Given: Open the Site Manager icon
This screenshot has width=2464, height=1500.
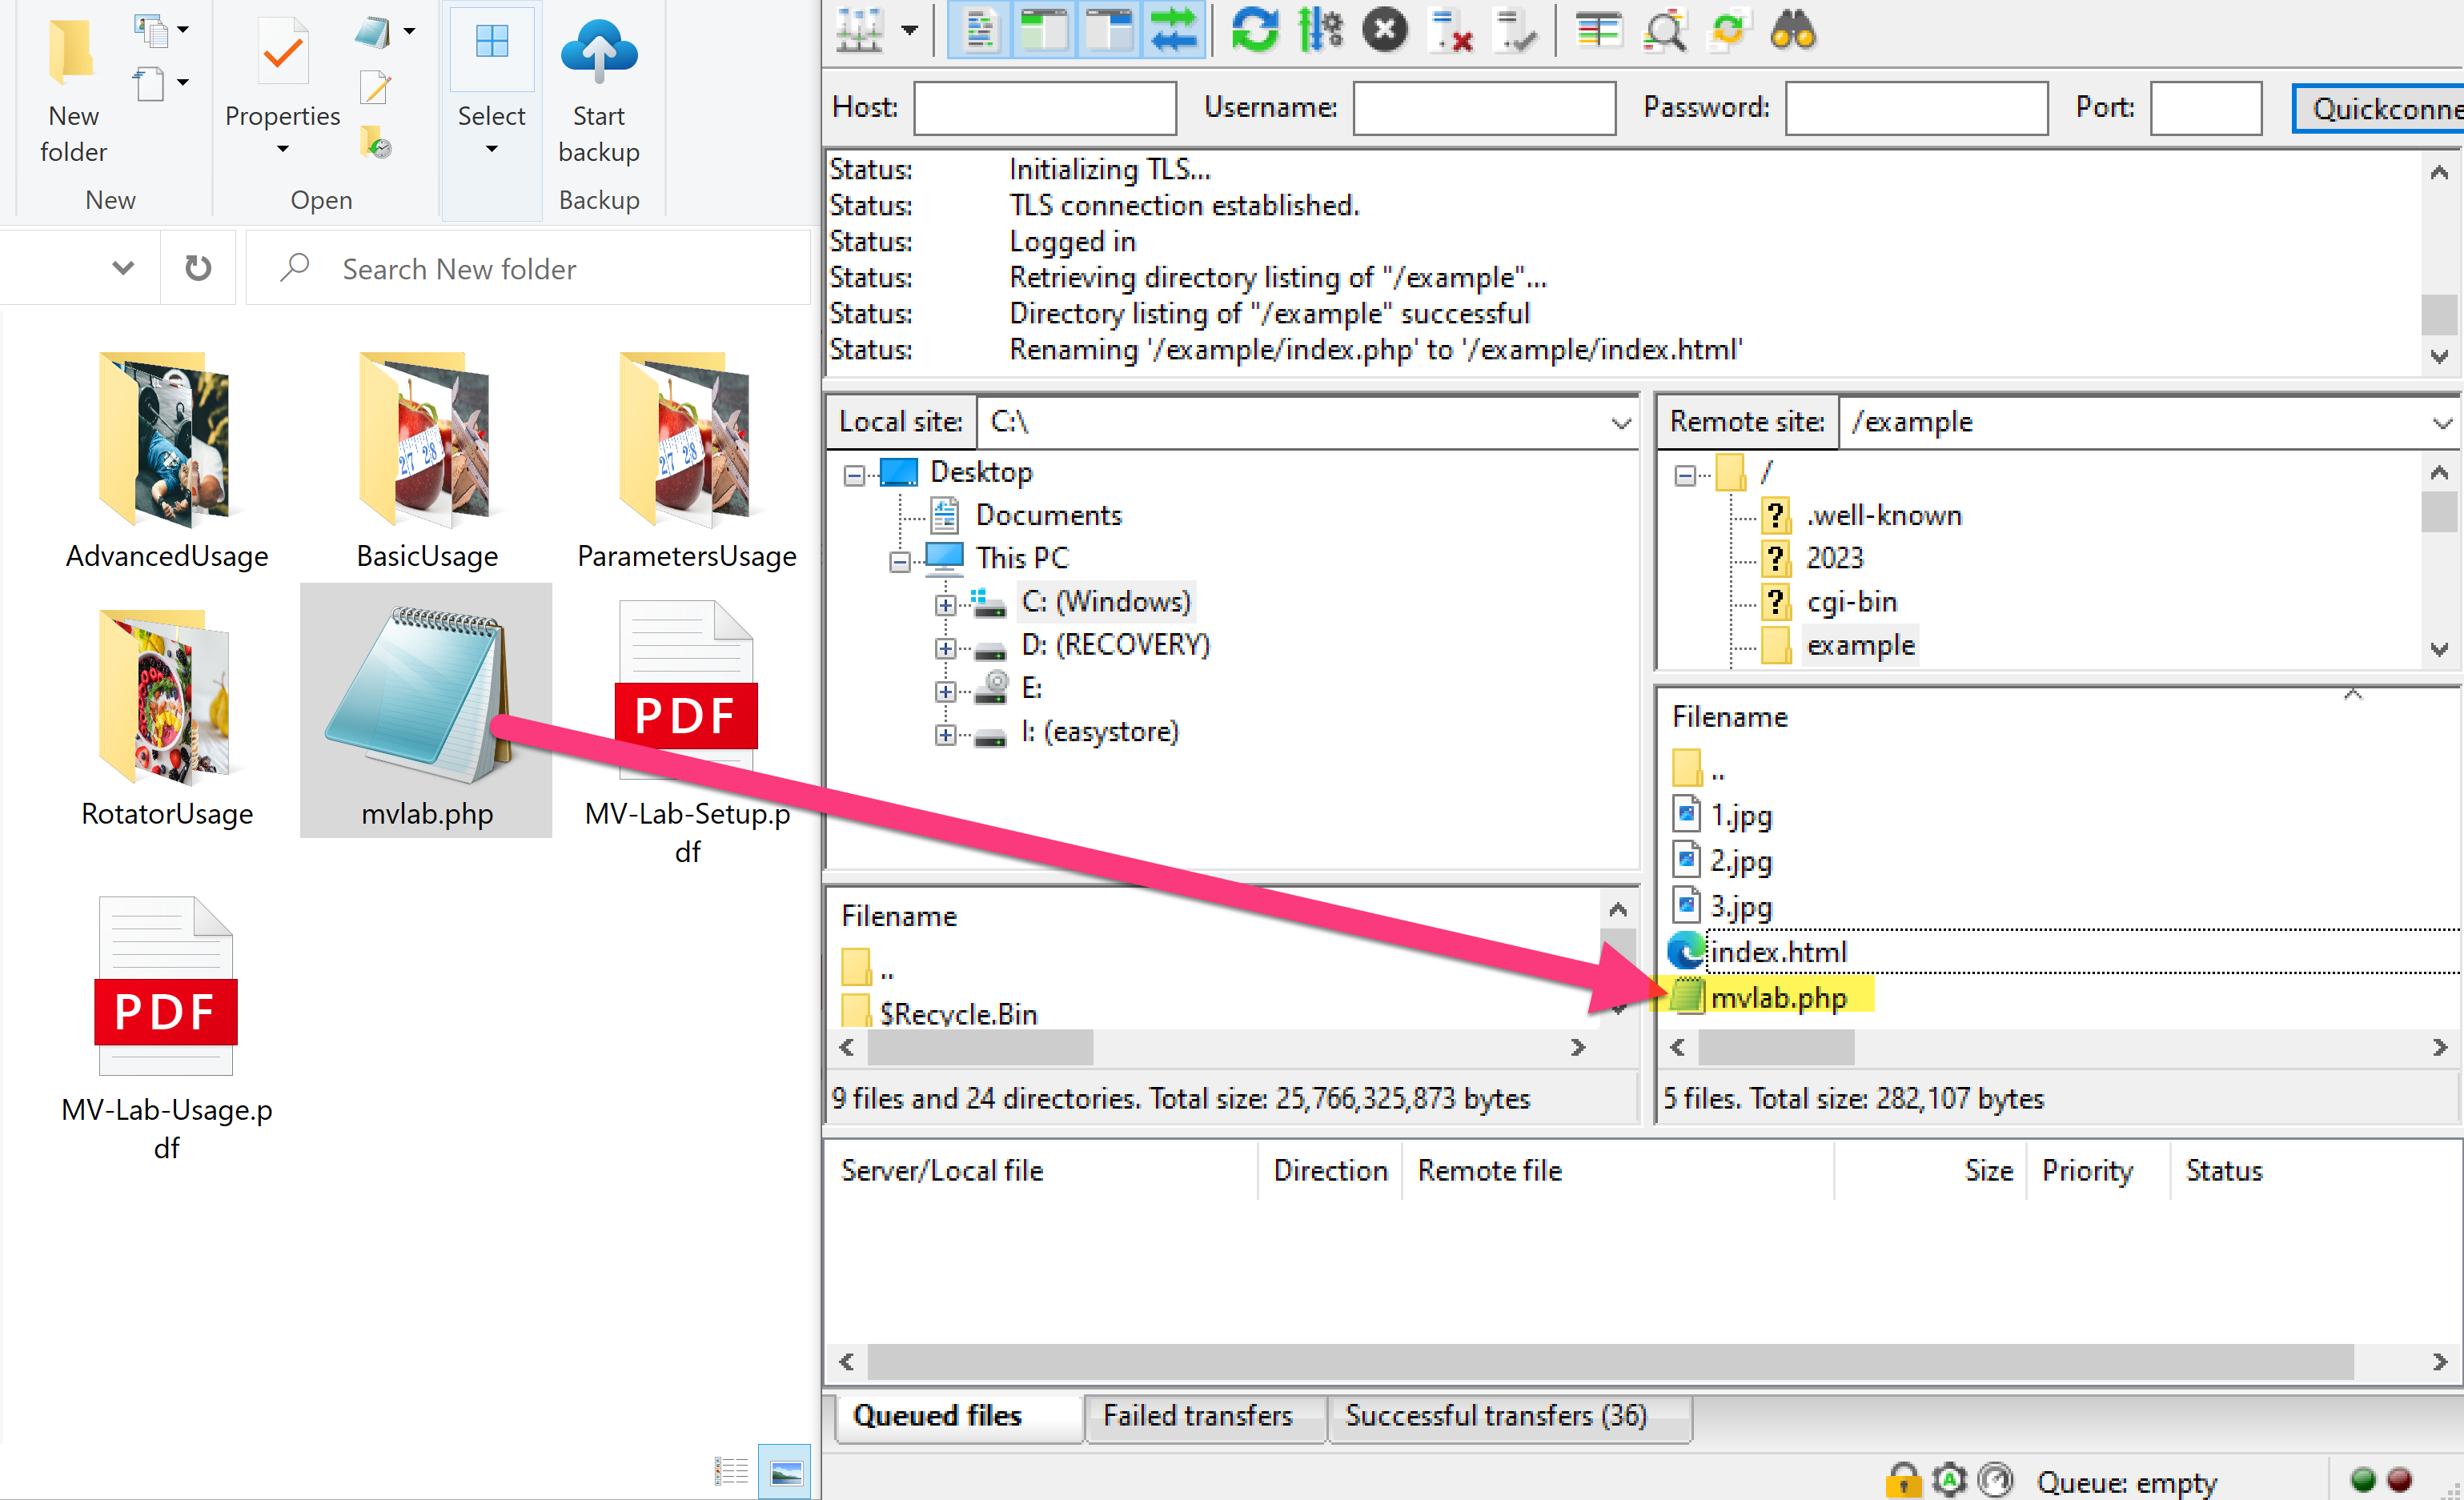Looking at the screenshot, I should coord(859,30).
